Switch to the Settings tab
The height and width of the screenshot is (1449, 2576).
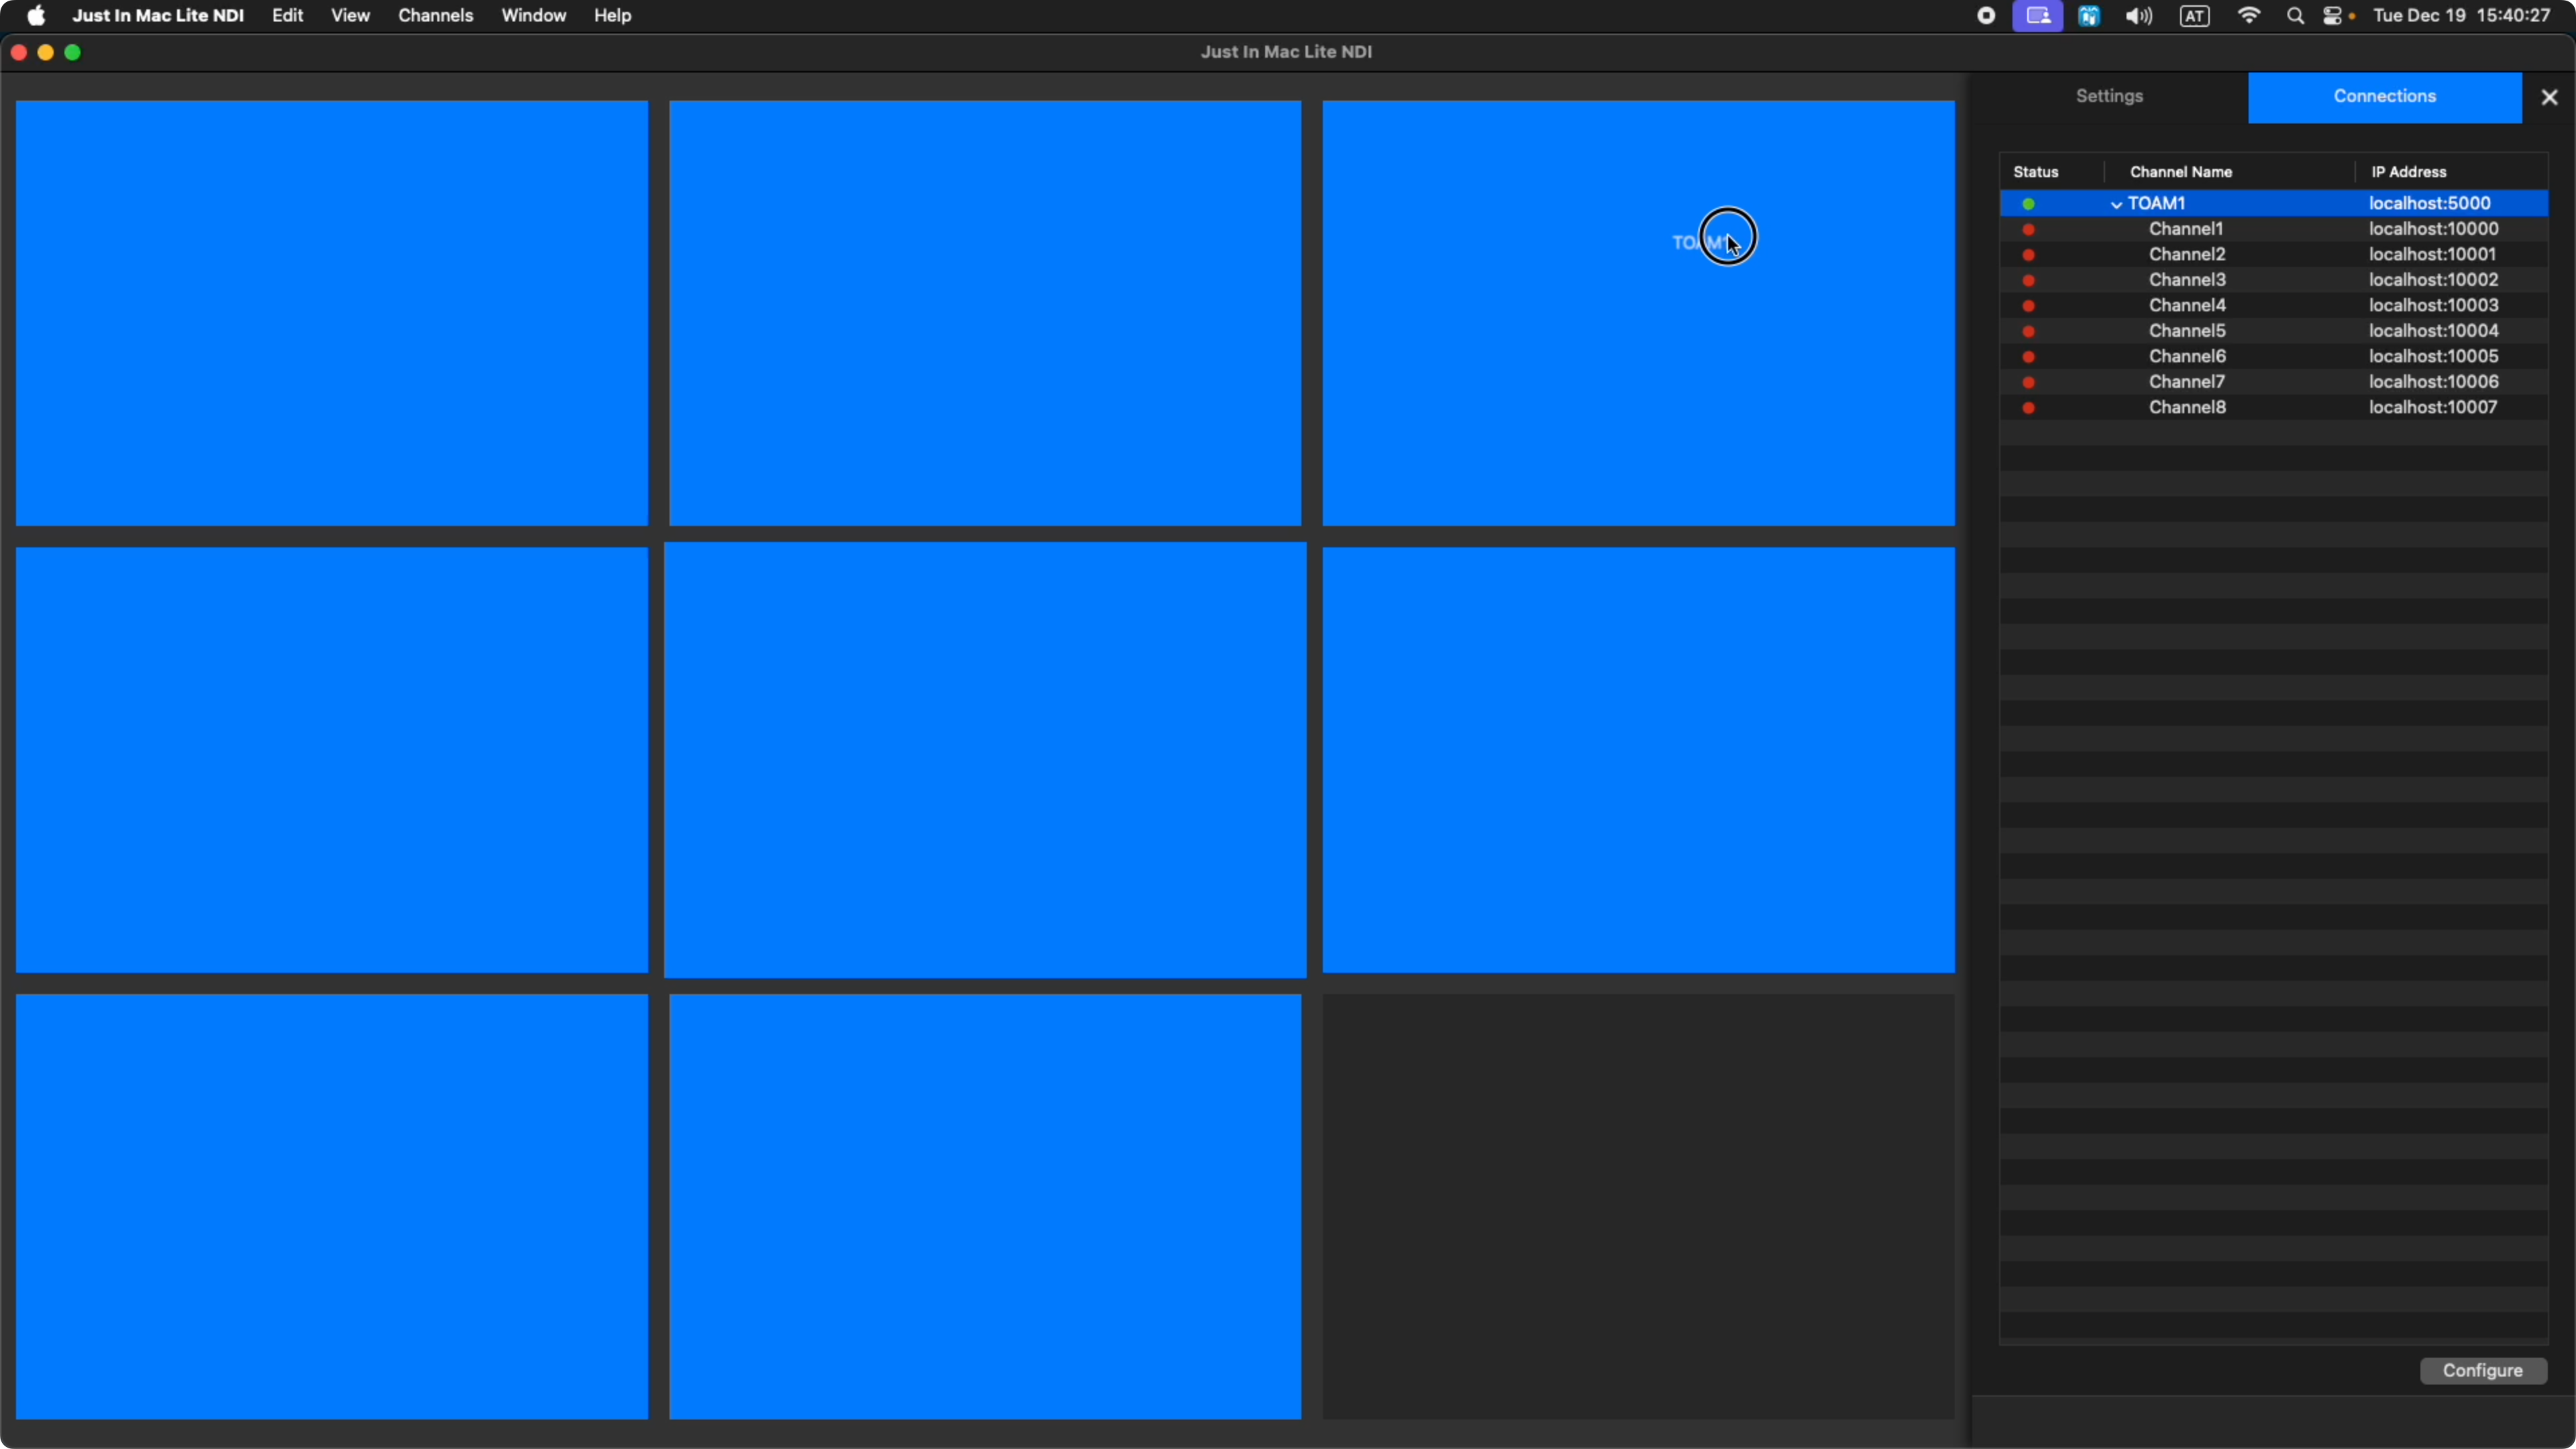point(2109,97)
